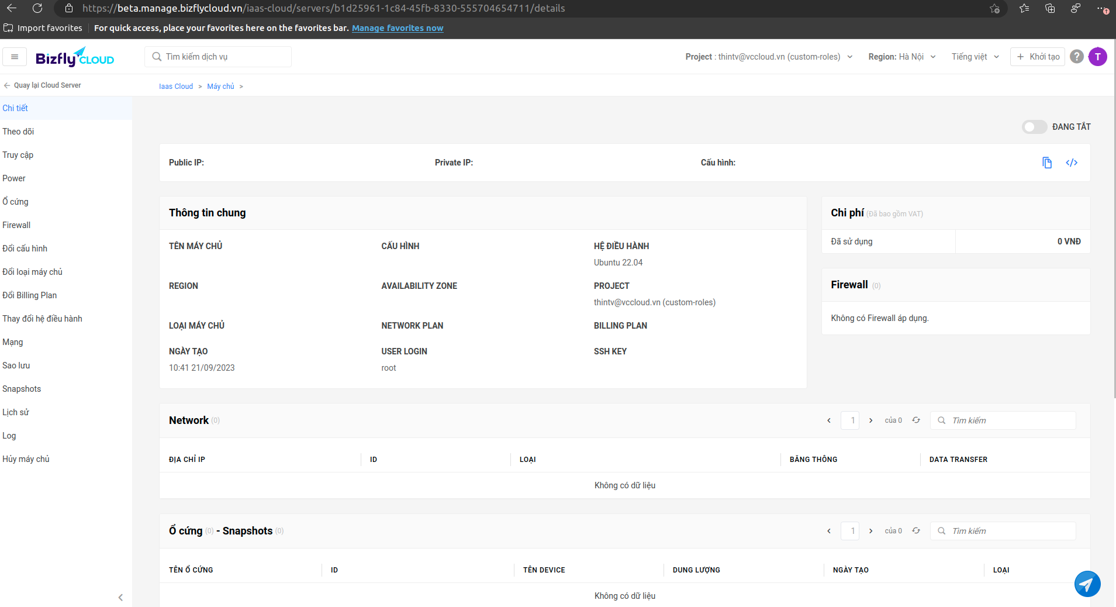1116x607 pixels.
Task: Expand the Project selector dropdown
Action: tap(769, 57)
